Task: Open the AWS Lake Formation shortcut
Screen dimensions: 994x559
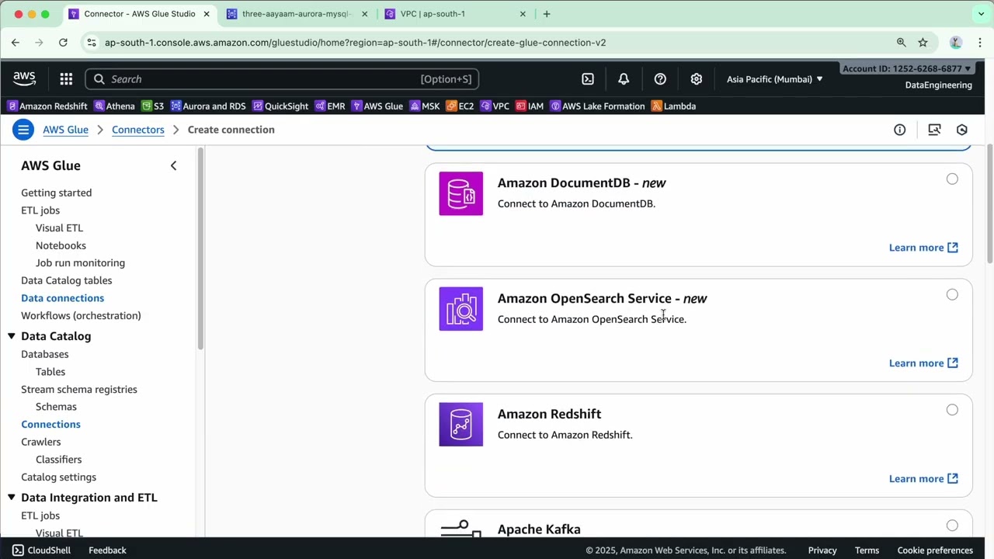Action: (x=597, y=106)
